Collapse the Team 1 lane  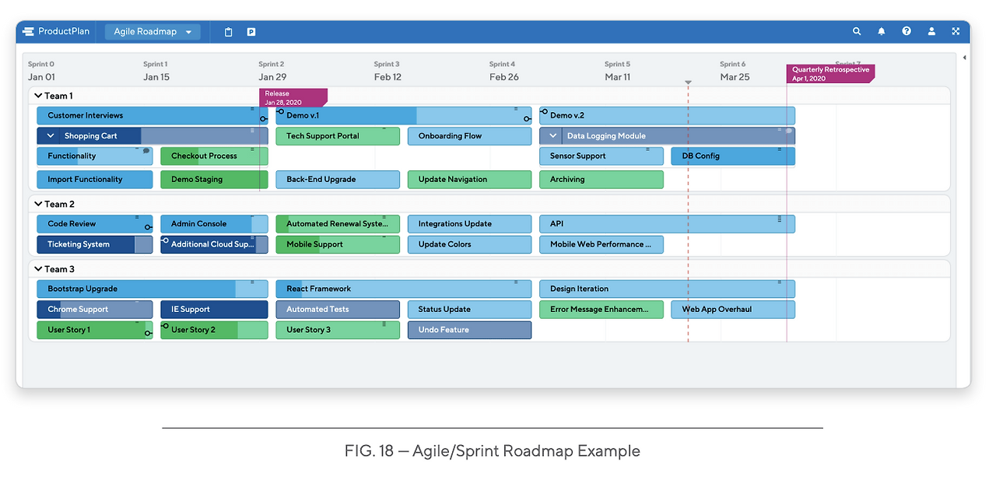(38, 96)
